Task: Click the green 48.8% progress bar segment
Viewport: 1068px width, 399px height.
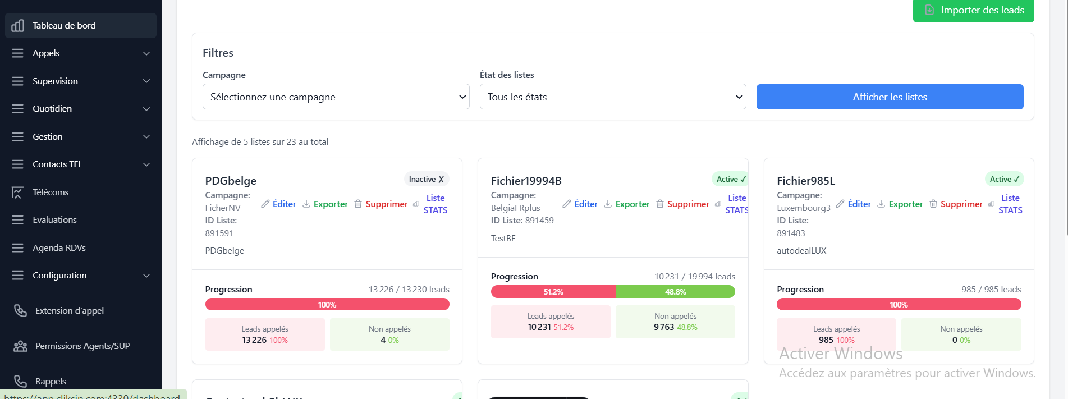Action: click(x=675, y=292)
